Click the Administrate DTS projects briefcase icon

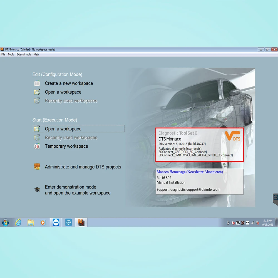[37, 167]
